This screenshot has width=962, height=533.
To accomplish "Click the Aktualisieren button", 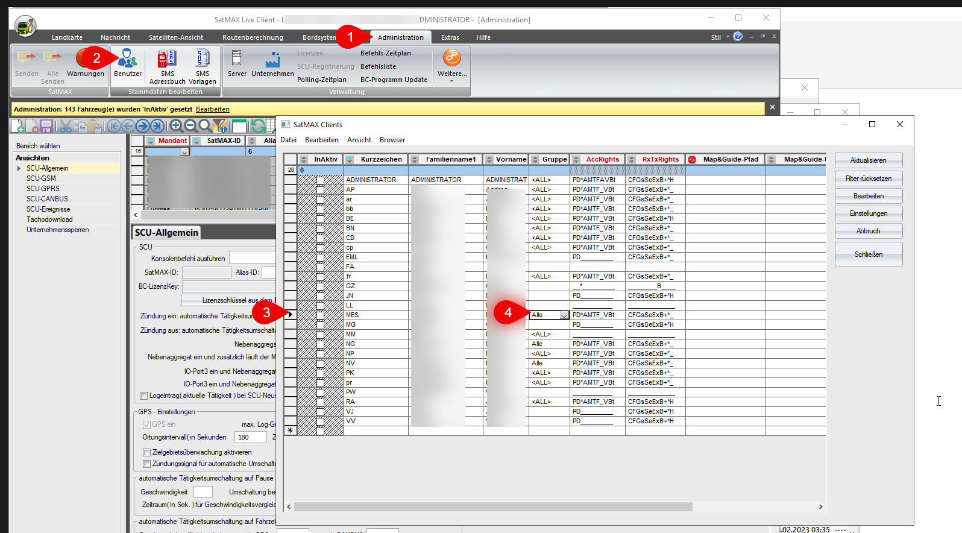I will (x=869, y=160).
